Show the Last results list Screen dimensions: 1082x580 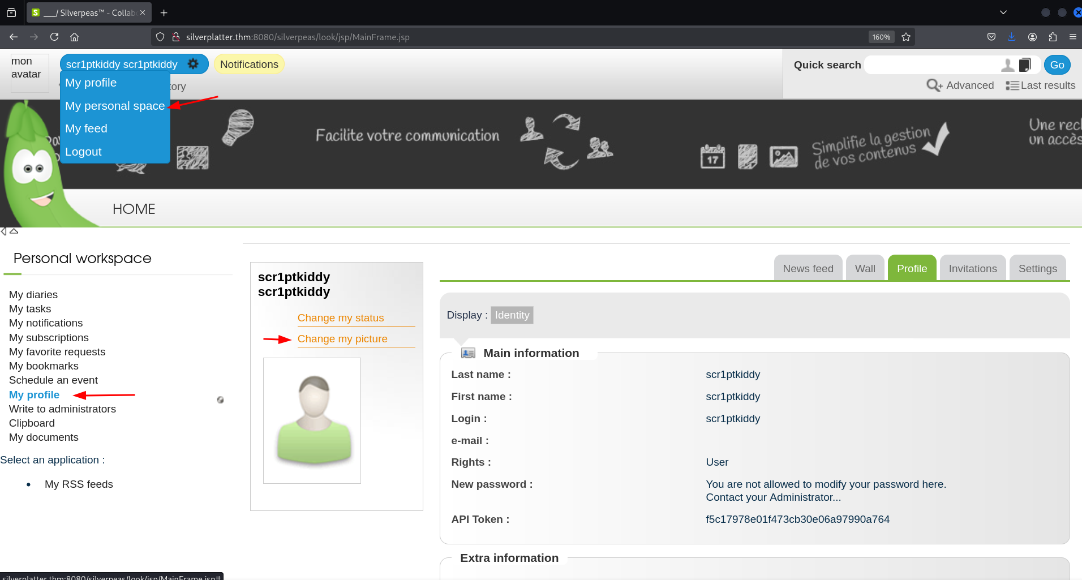click(x=1040, y=85)
